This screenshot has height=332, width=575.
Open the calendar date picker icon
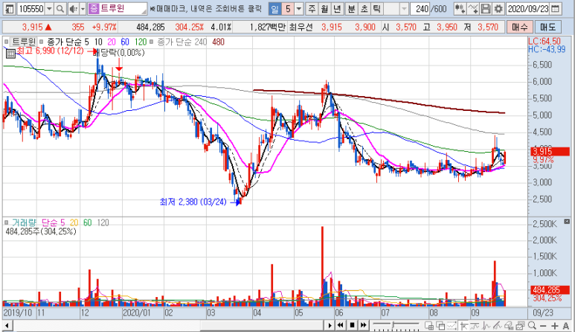[x=556, y=8]
